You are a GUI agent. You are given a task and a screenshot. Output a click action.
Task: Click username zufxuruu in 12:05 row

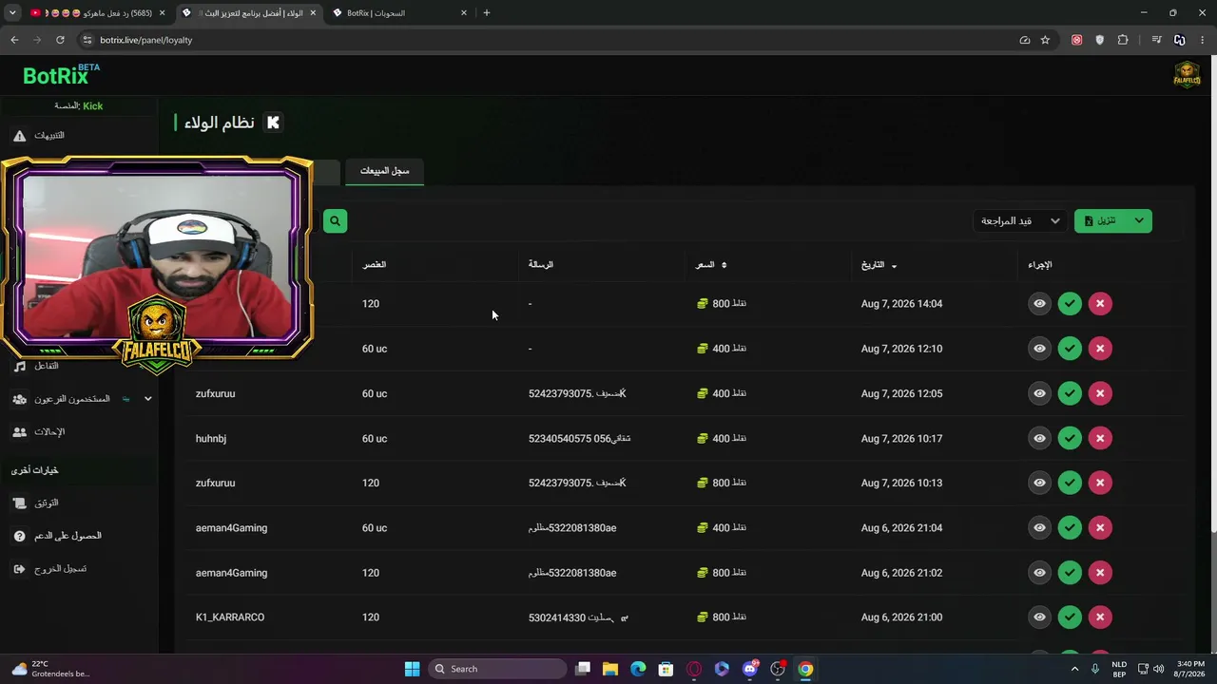point(215,393)
